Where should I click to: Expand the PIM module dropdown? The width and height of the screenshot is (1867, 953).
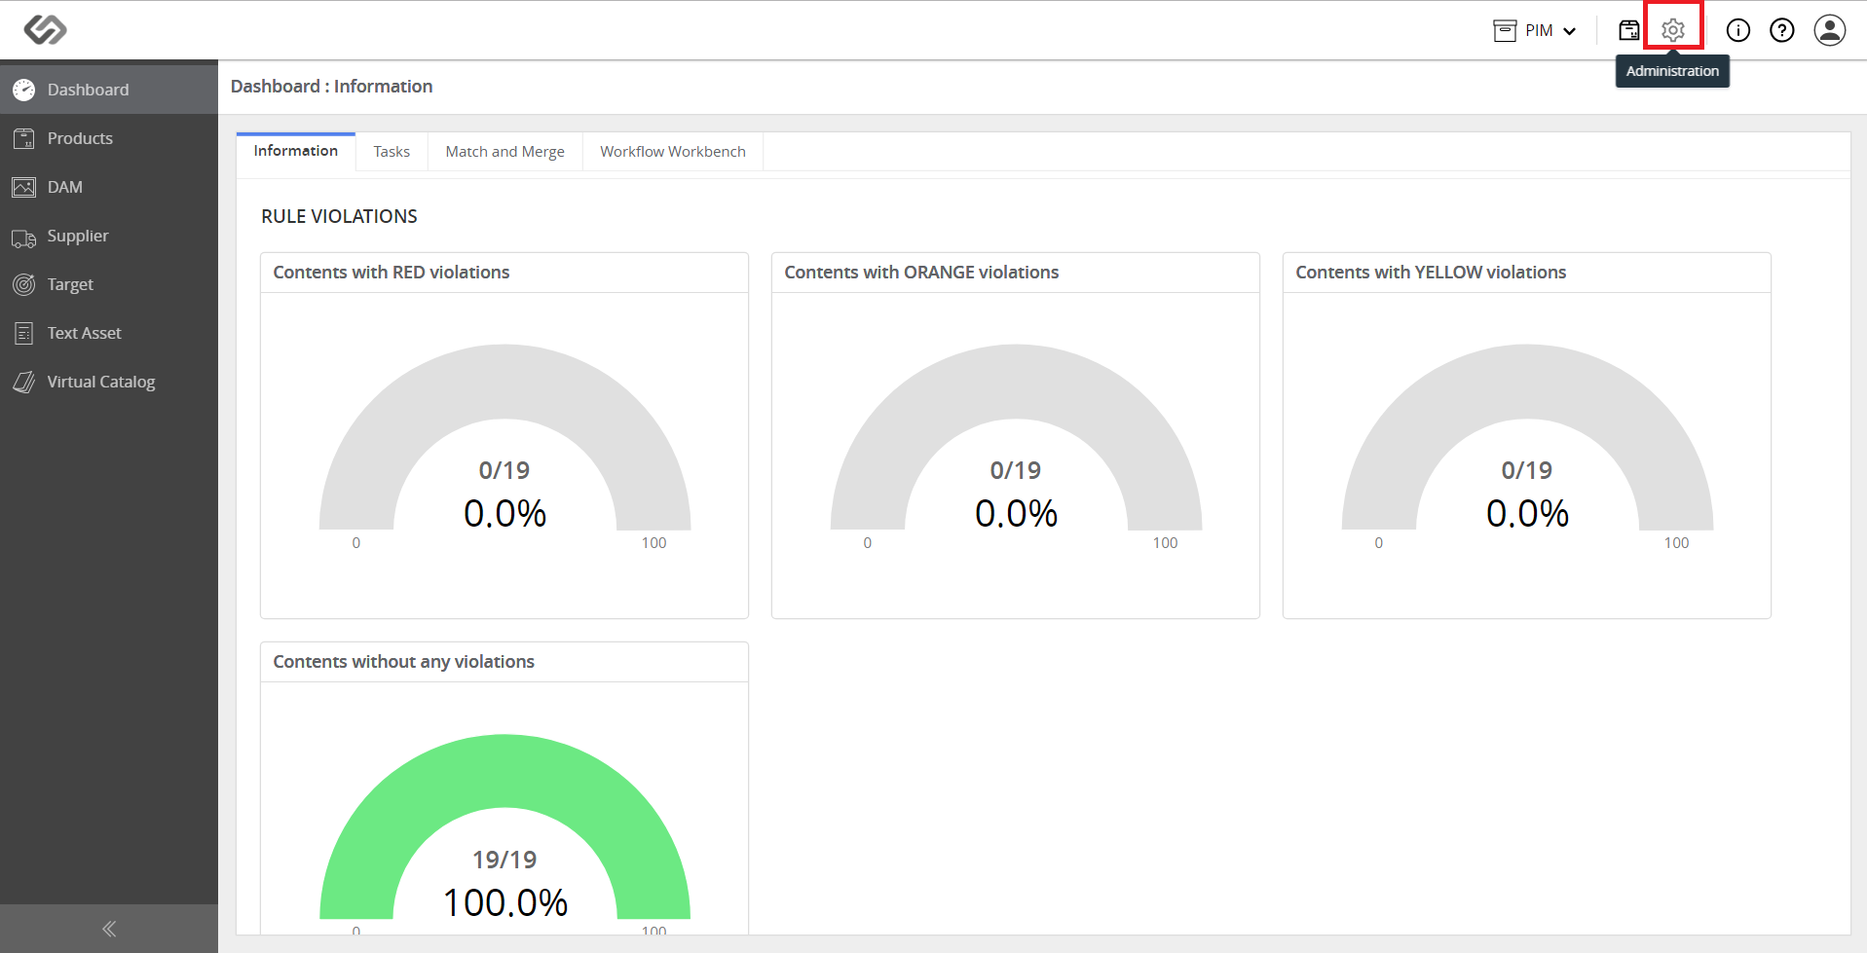1535,30
